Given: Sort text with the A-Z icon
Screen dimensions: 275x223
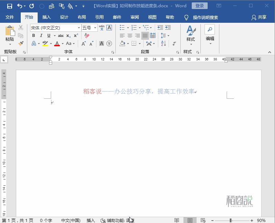Looking at the screenshot, I should point(163,43).
